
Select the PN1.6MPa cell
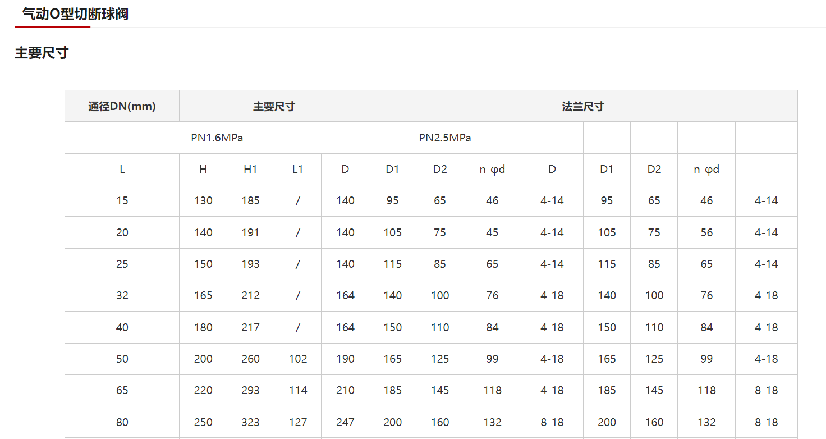click(217, 138)
